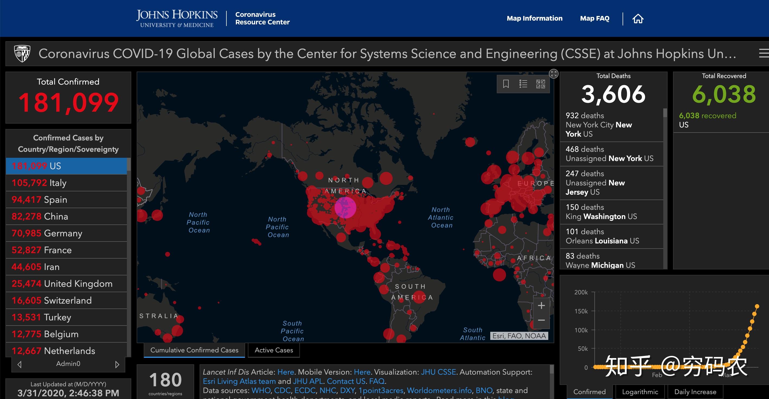Select the Confirmed chart tab

[x=589, y=392]
